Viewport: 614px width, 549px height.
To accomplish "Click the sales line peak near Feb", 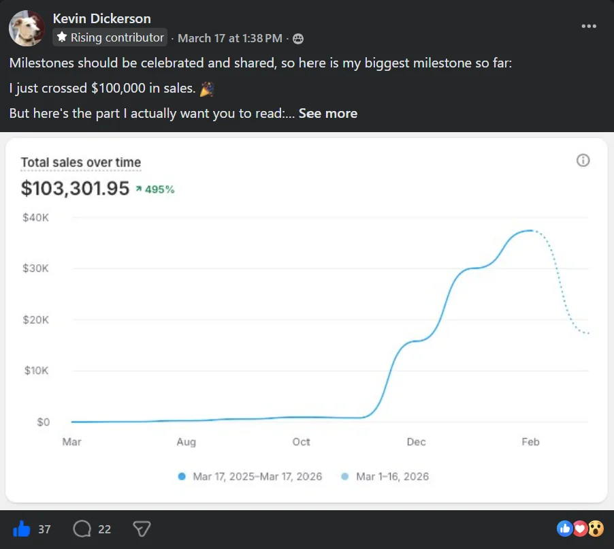I will [x=530, y=230].
